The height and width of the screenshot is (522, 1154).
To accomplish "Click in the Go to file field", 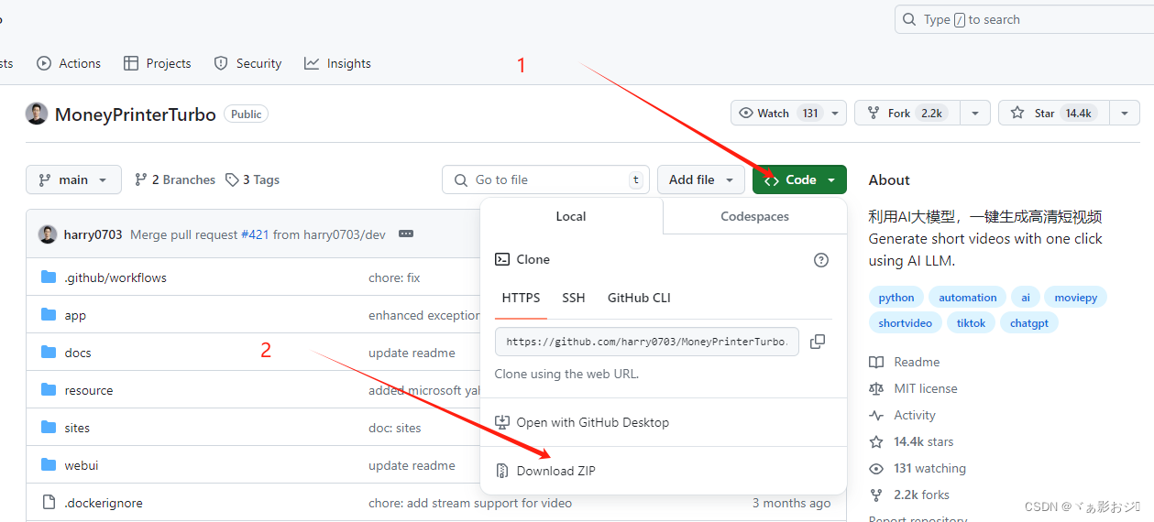I will pos(545,179).
